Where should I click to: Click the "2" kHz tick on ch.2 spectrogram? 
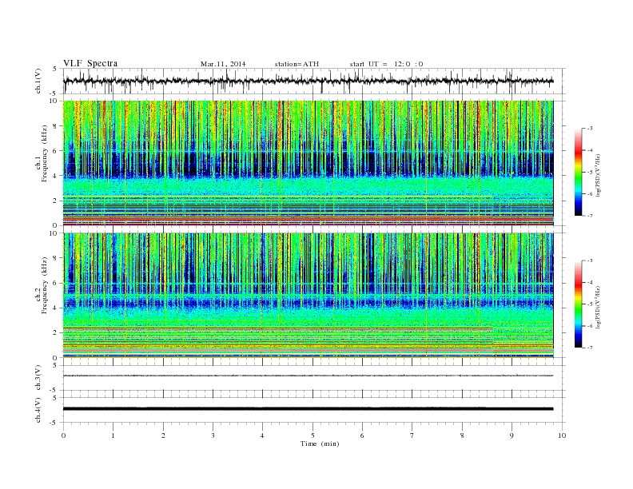click(56, 333)
